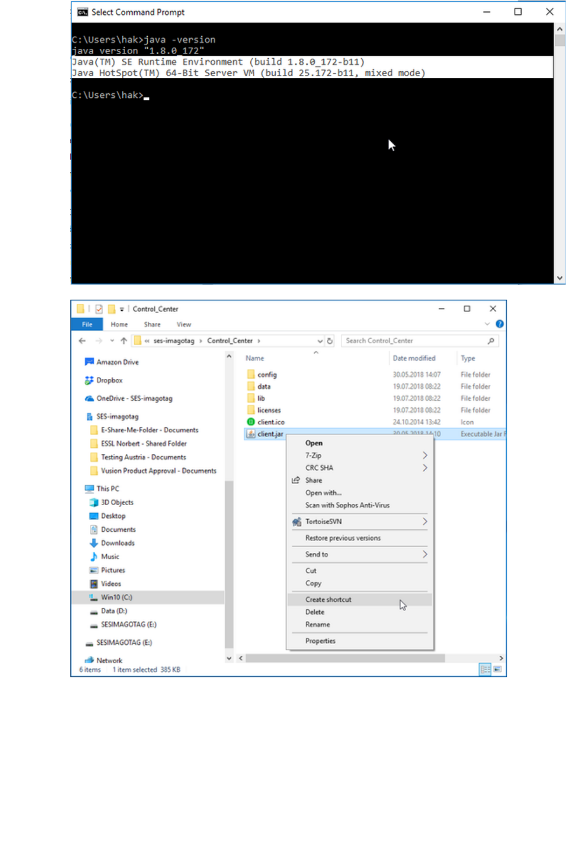Choose Restore previous versions
This screenshot has width=566, height=853.
pyautogui.click(x=360, y=538)
